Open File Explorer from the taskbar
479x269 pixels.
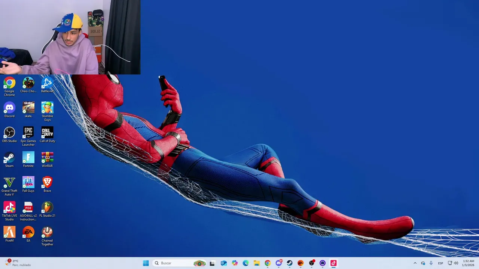pos(256,263)
